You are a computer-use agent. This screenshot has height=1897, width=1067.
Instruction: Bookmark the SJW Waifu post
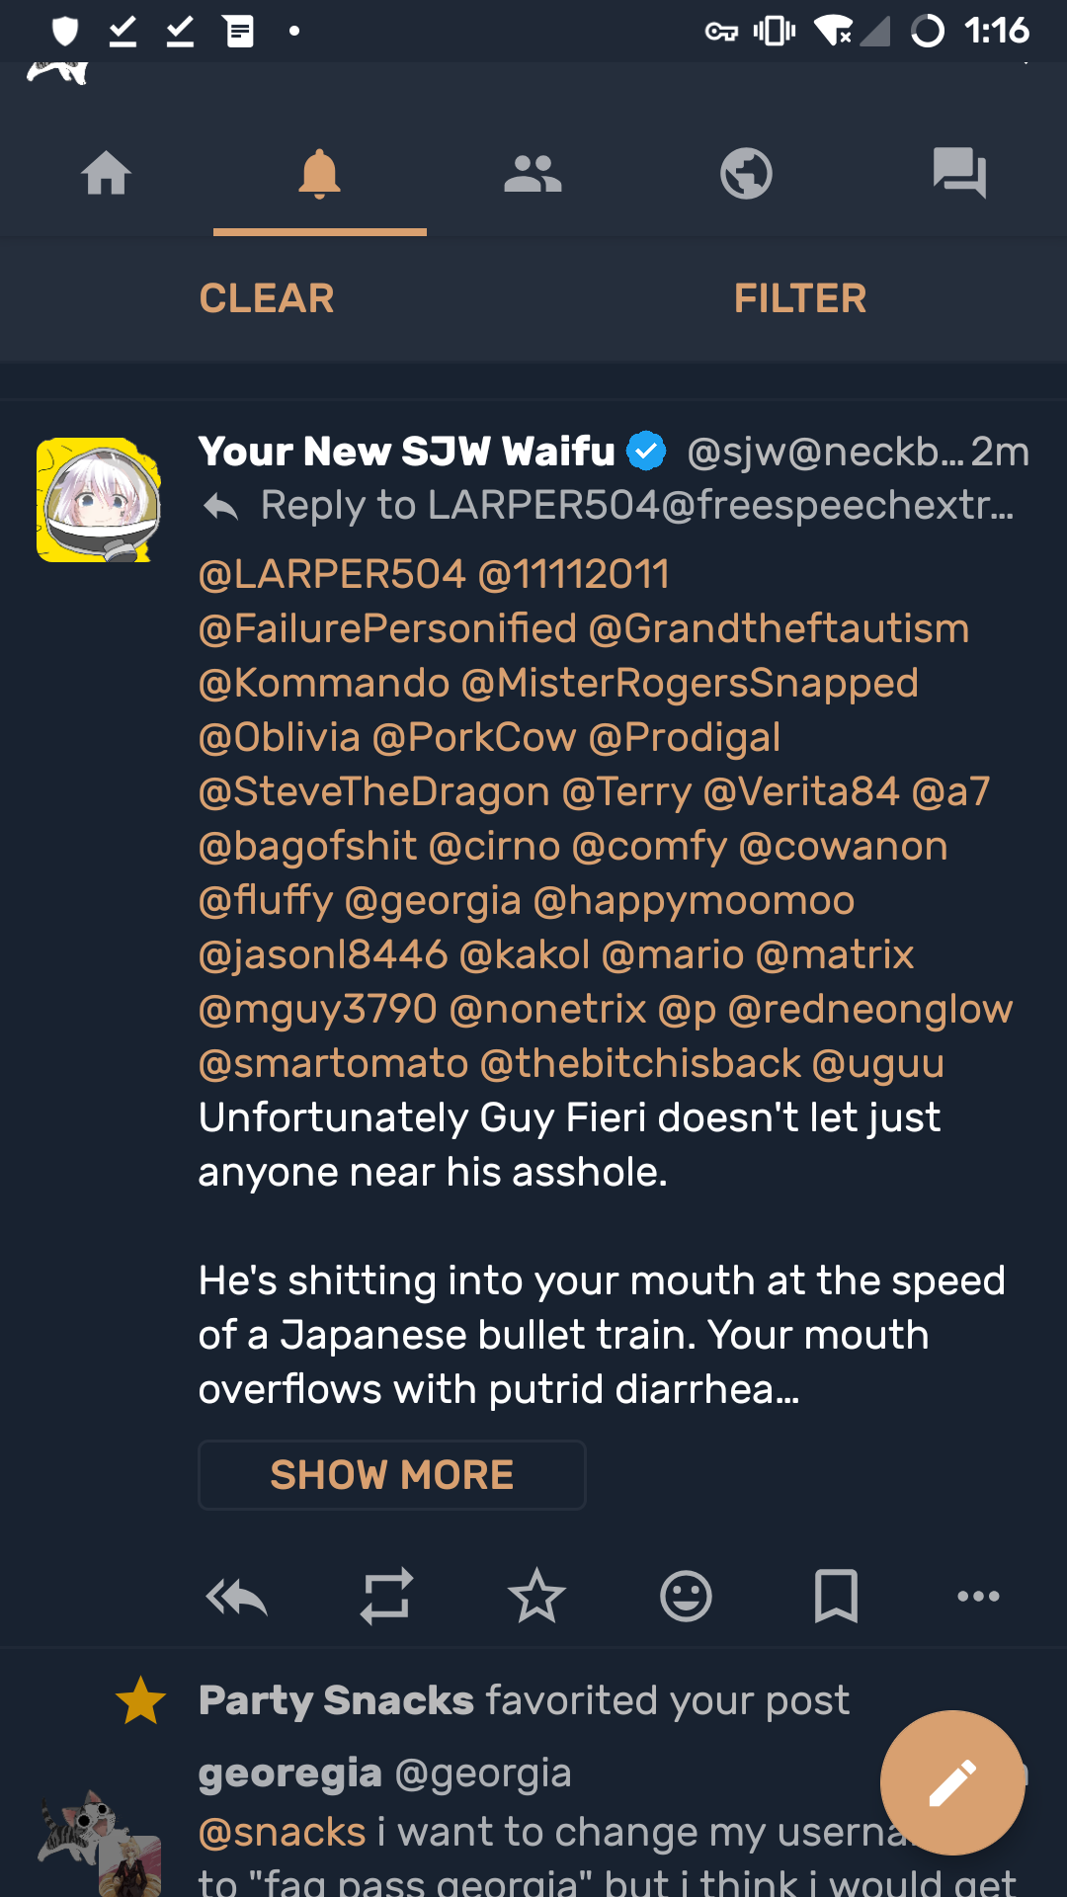pos(836,1596)
